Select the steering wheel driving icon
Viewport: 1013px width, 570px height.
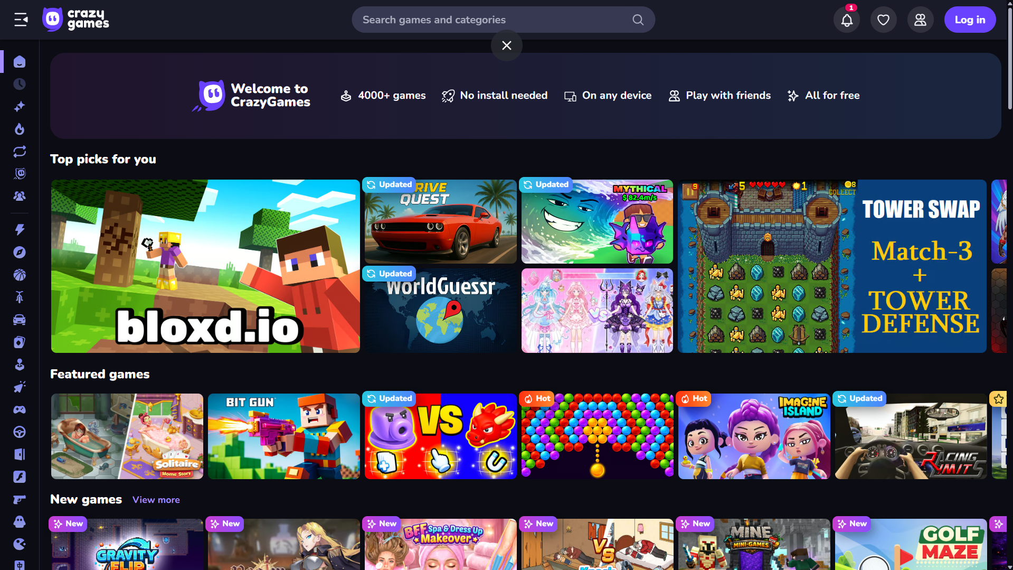click(20, 432)
